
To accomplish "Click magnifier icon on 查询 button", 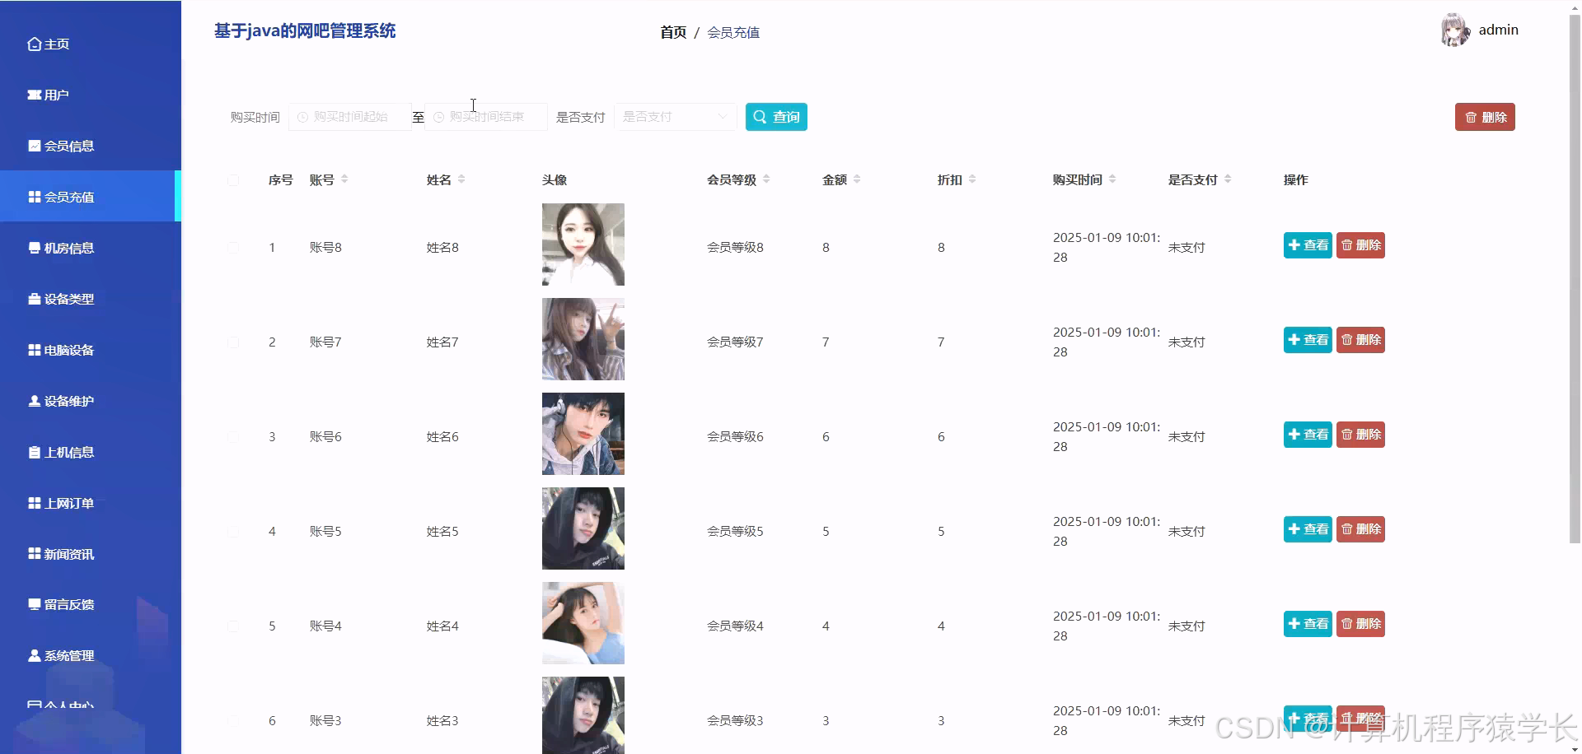I will (x=760, y=117).
